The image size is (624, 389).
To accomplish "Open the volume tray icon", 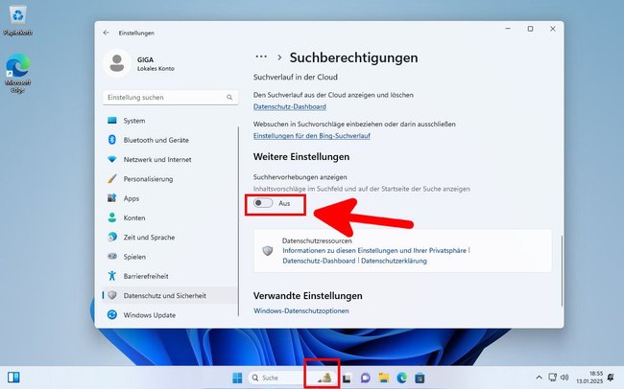I will point(564,378).
